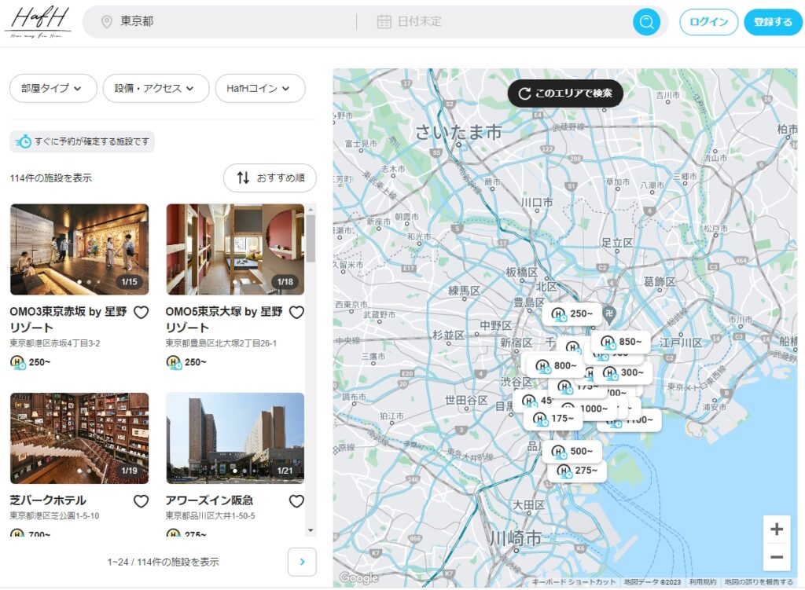Open the おすすめ順 sort menu
Image resolution: width=805 pixels, height=590 pixels.
click(x=270, y=178)
